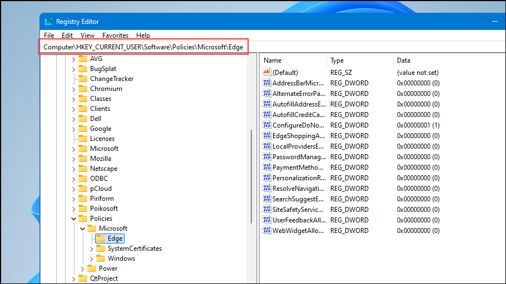Click the REG_SZ type cell

[341, 73]
